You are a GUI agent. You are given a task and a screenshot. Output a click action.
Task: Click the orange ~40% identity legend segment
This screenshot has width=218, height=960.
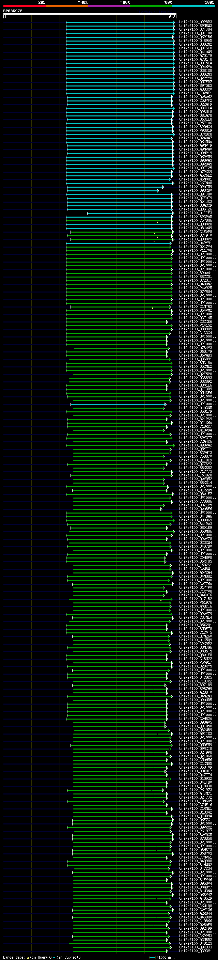[67, 6]
